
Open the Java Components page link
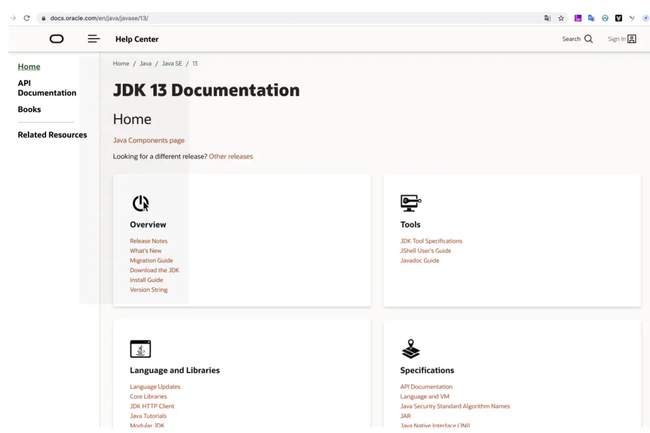tap(149, 140)
